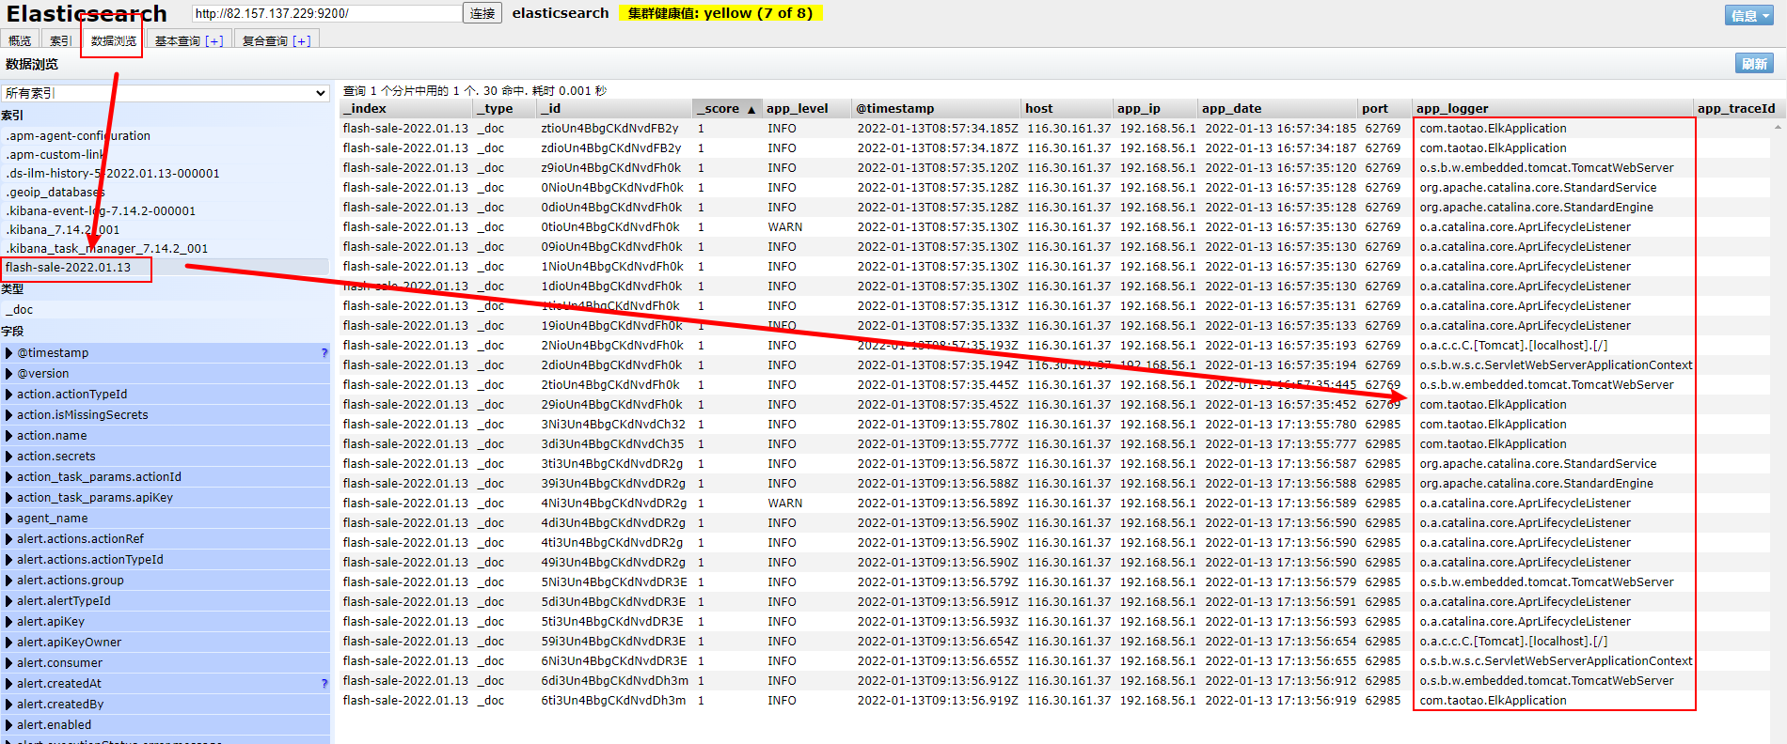This screenshot has width=1787, height=744.
Task: Sort by the app_logger column header
Action: 1553,109
